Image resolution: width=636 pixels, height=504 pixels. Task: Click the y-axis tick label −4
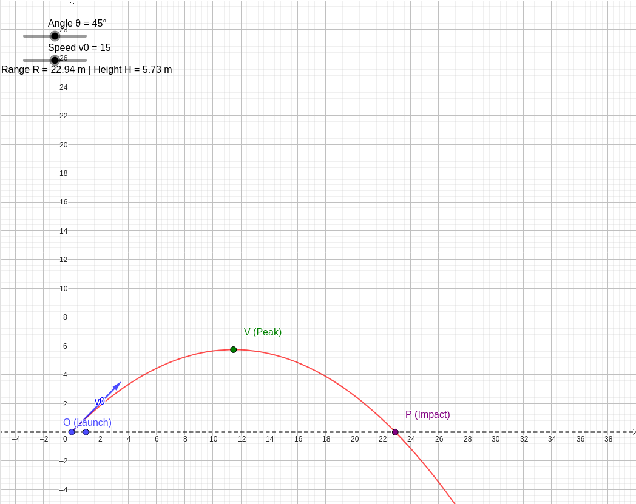coord(63,490)
